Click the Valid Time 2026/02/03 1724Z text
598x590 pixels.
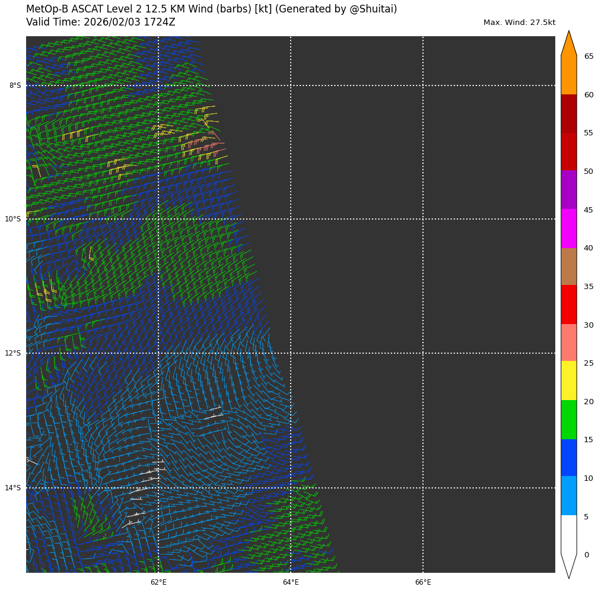[101, 23]
